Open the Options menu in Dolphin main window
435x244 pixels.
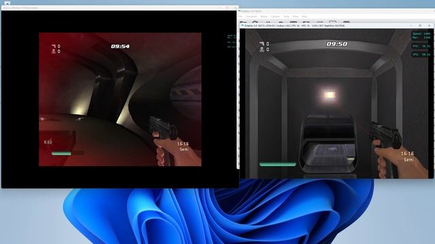click(275, 16)
